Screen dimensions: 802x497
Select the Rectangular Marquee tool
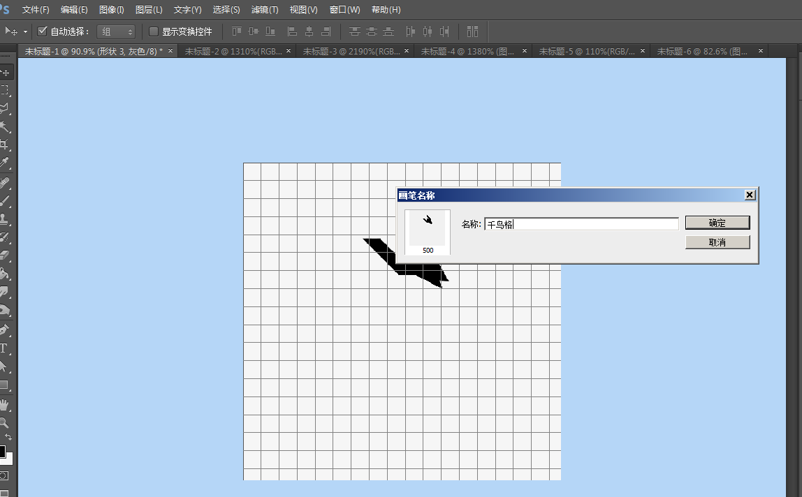point(5,91)
